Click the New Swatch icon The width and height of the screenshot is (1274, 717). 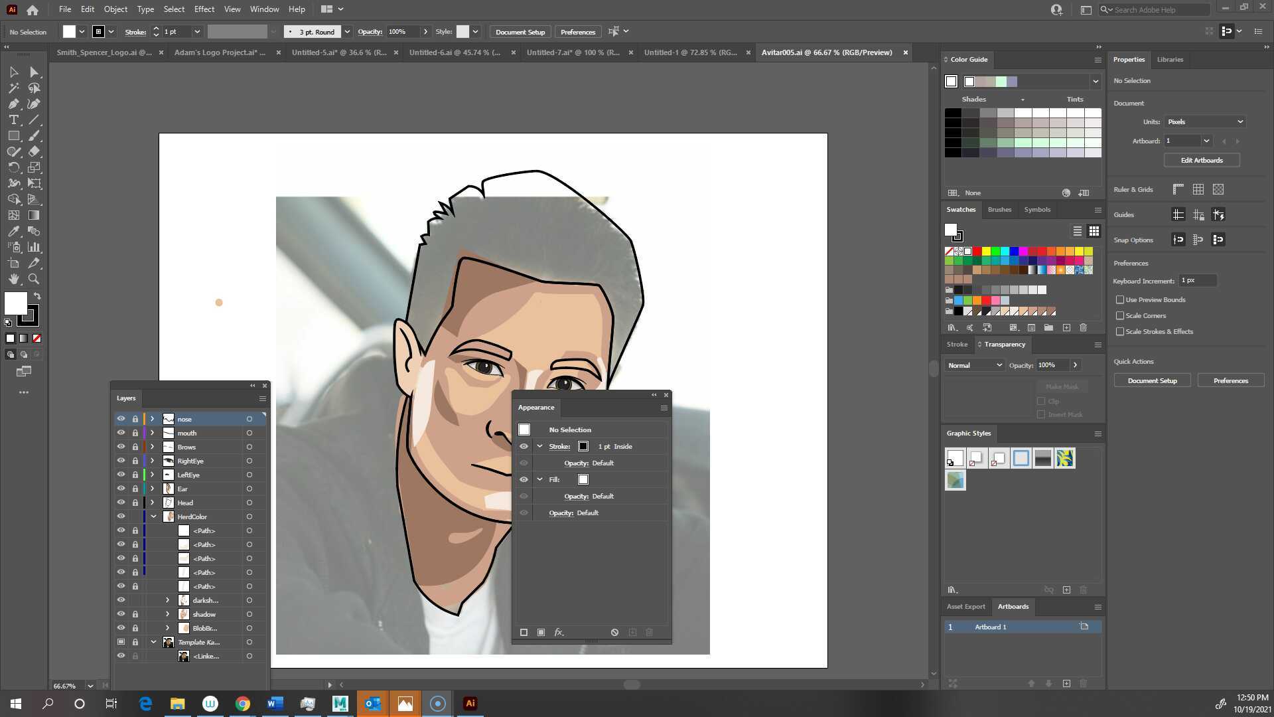(1066, 327)
